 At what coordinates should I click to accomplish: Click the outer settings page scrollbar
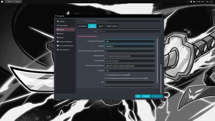click(x=161, y=79)
